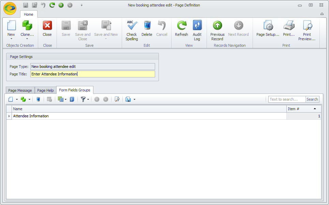
Task: Select the Item # value 1 cell
Action: pyautogui.click(x=304, y=116)
